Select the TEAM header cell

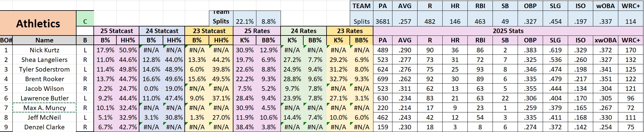point(361,6)
